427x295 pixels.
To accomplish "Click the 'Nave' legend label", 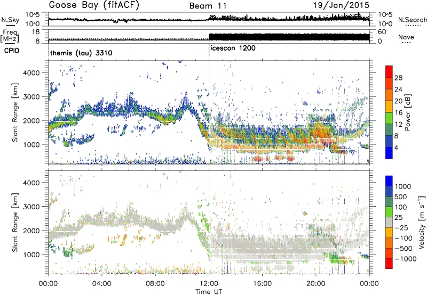I will (x=406, y=37).
